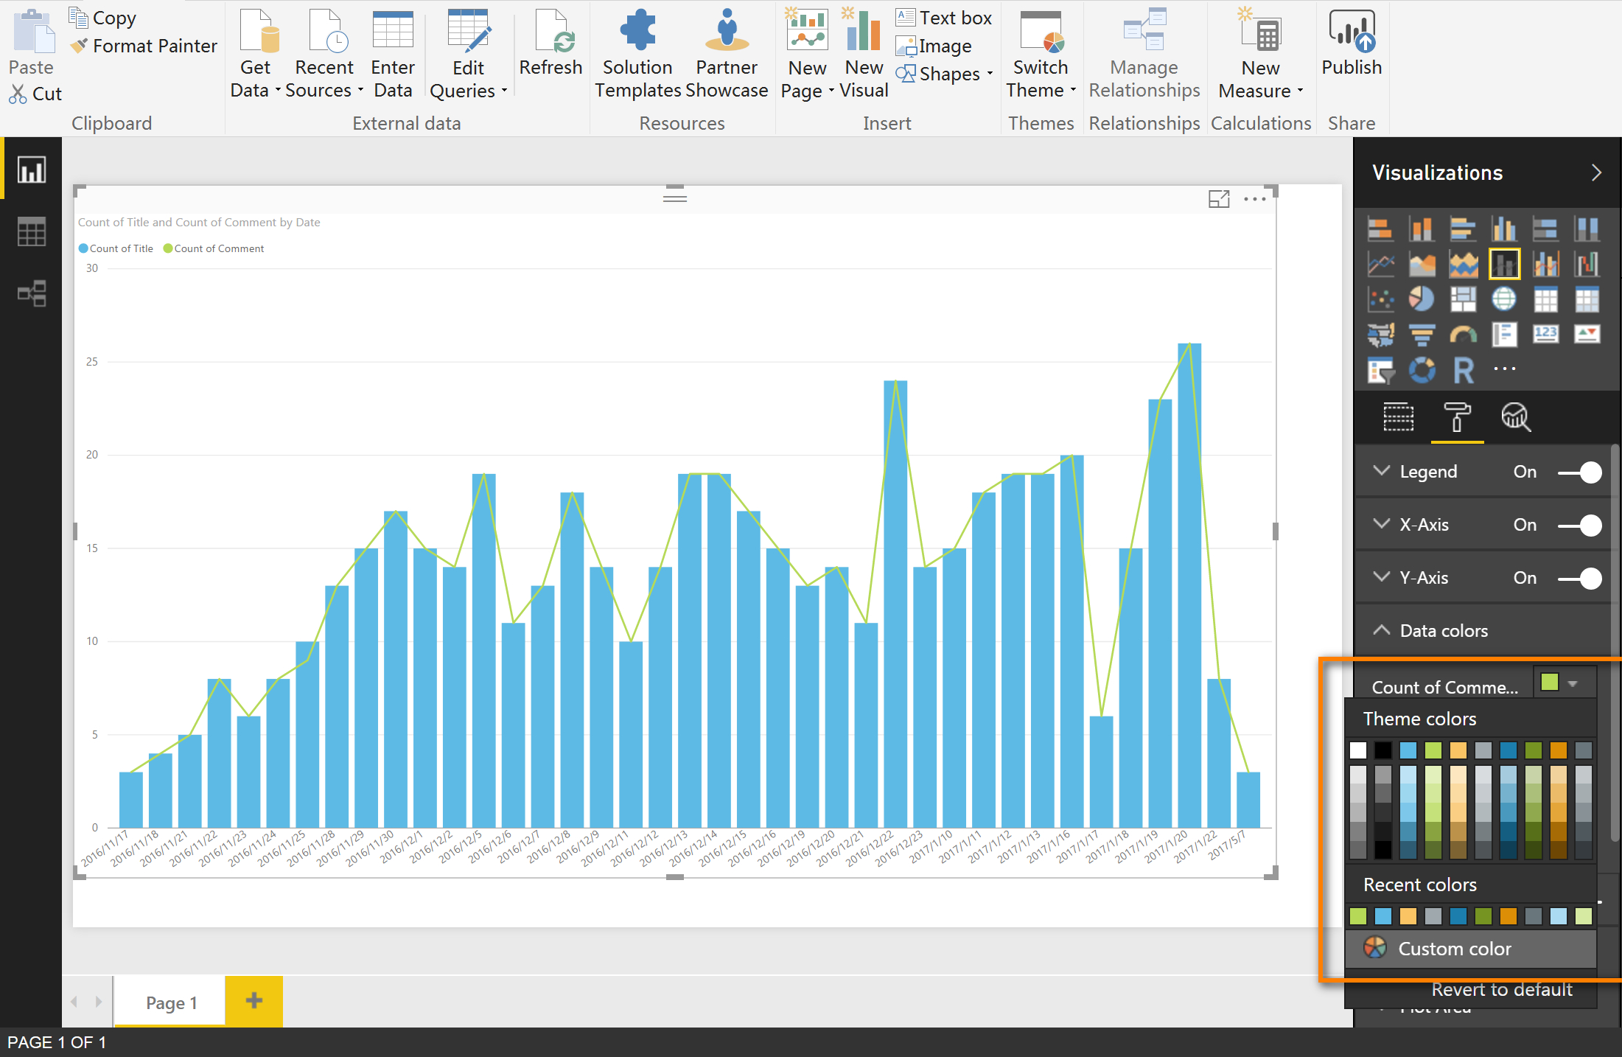Image resolution: width=1622 pixels, height=1057 pixels.
Task: Open the Report view in the left sidebar
Action: point(32,170)
